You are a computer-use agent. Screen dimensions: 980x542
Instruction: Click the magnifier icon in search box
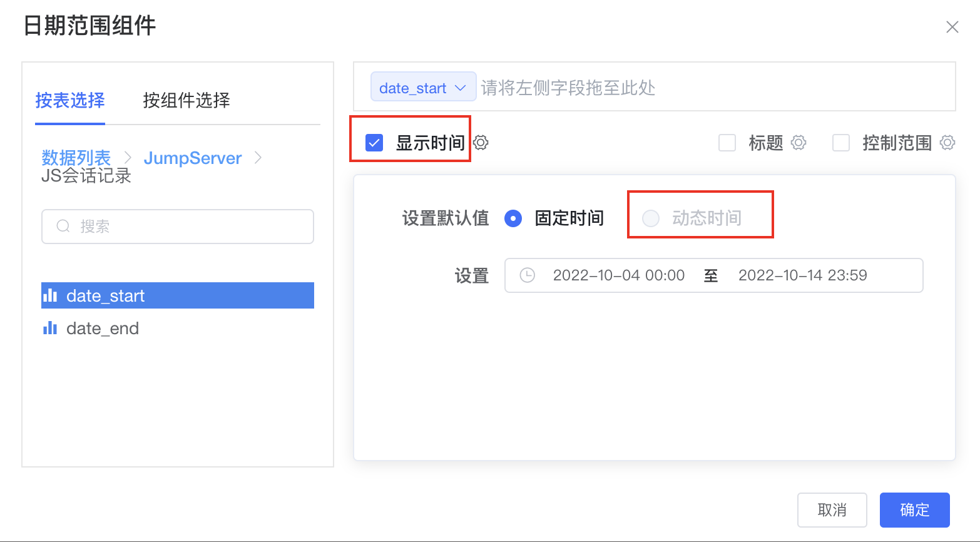click(x=63, y=226)
